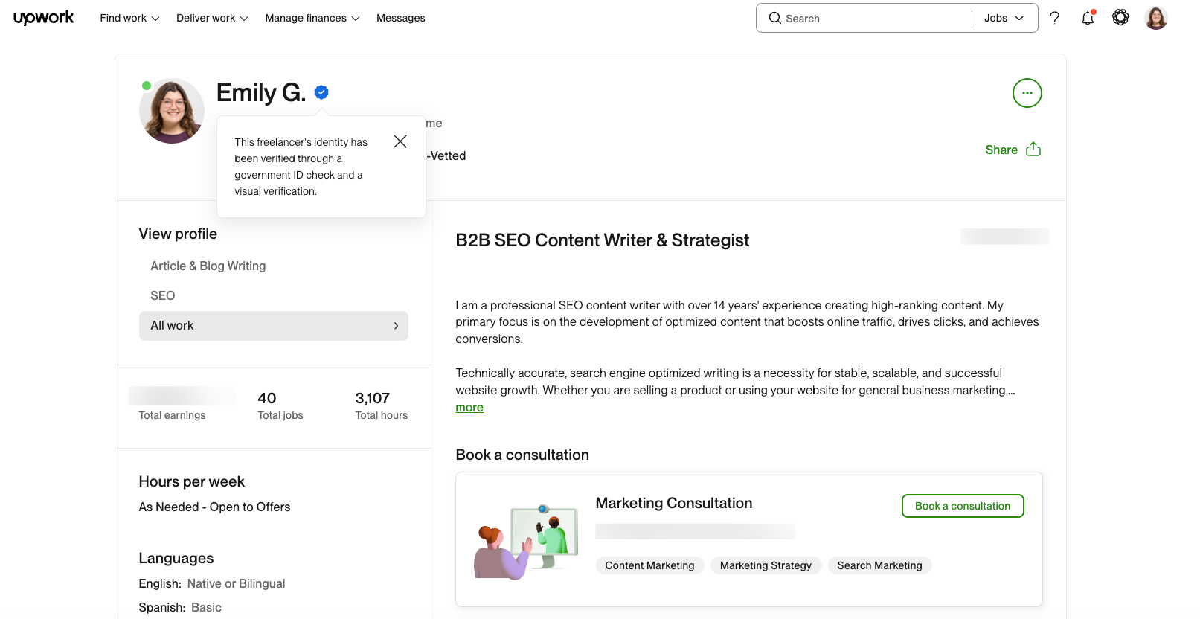Image resolution: width=1200 pixels, height=619 pixels.
Task: Click the Book a consultation button
Action: click(963, 506)
